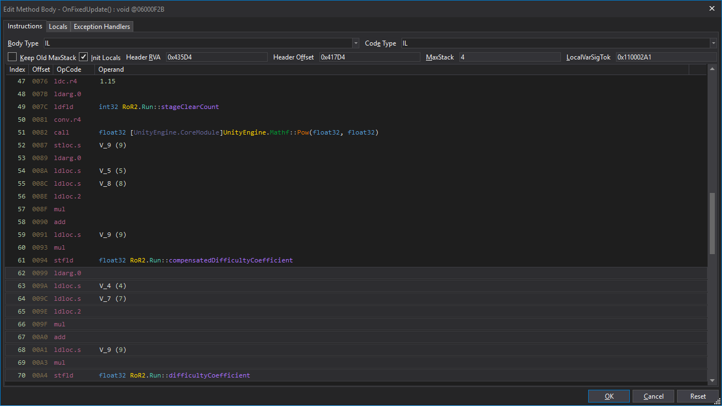This screenshot has height=407, width=722.
Task: Select the stfld opcode in row 61
Action: point(63,260)
